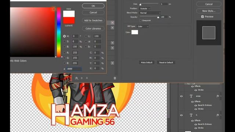Select the S saturation radio button
Viewport: 235px width, 132px height.
[65, 41]
